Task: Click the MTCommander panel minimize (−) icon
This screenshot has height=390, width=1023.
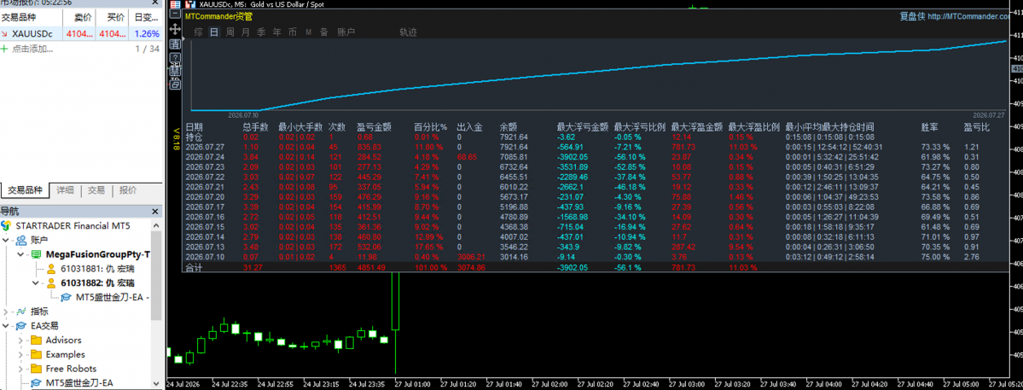Action: click(x=175, y=14)
